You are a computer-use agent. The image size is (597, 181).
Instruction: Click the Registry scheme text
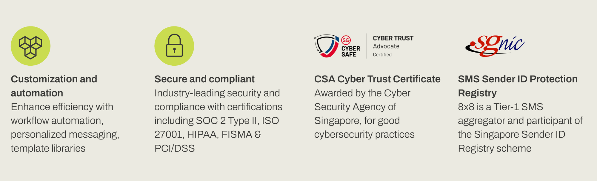(495, 148)
